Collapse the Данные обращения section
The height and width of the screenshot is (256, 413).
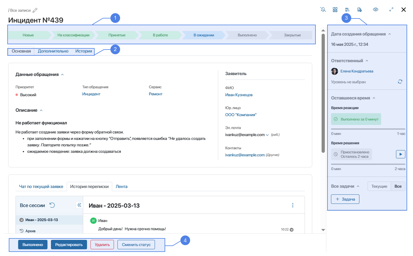[62, 75]
